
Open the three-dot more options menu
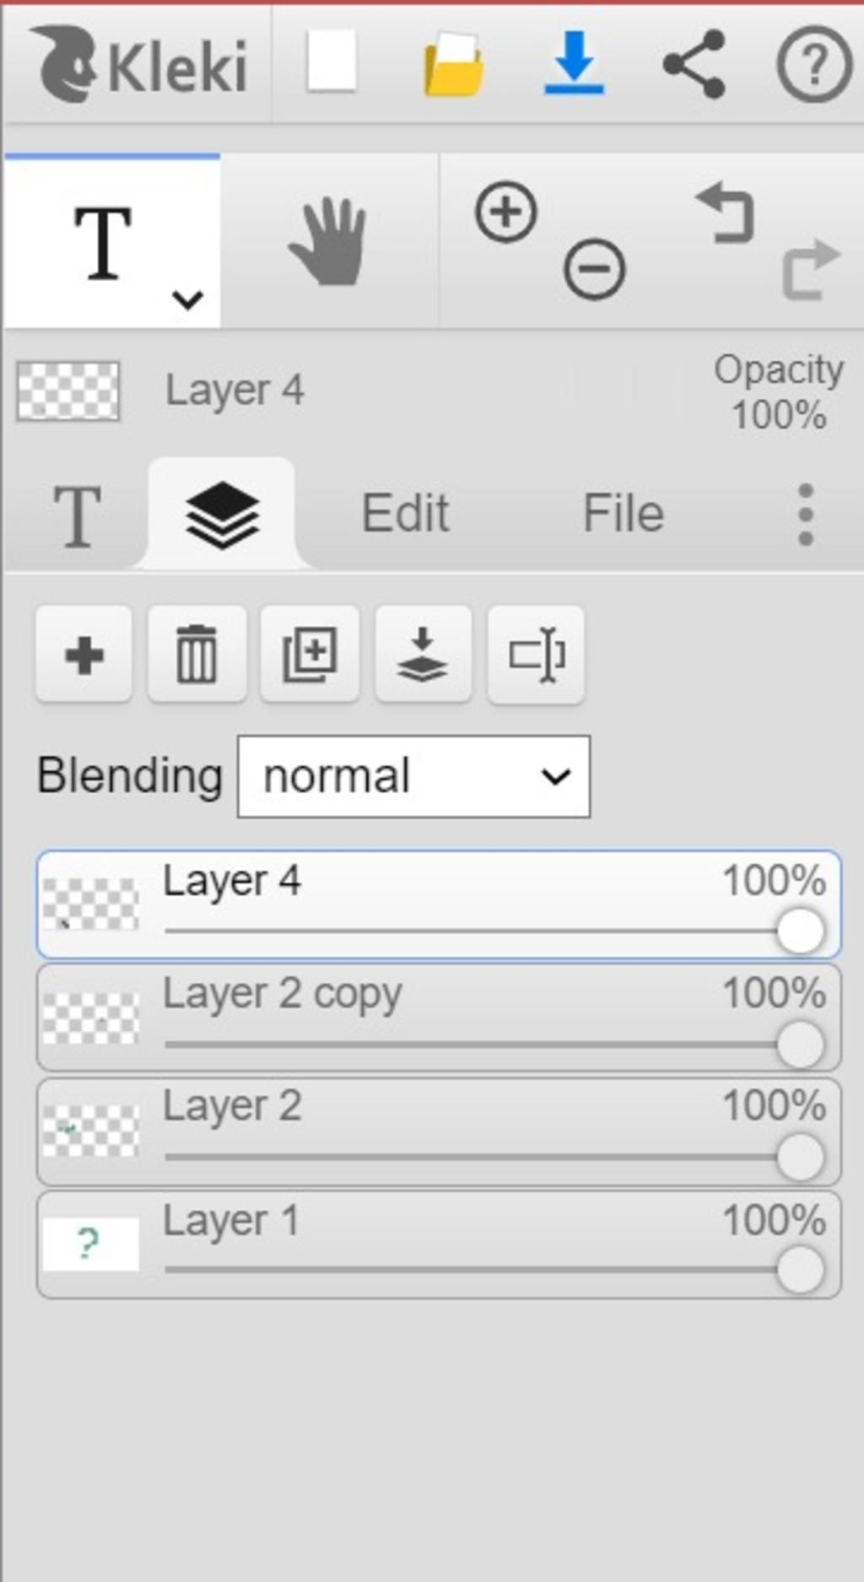805,514
